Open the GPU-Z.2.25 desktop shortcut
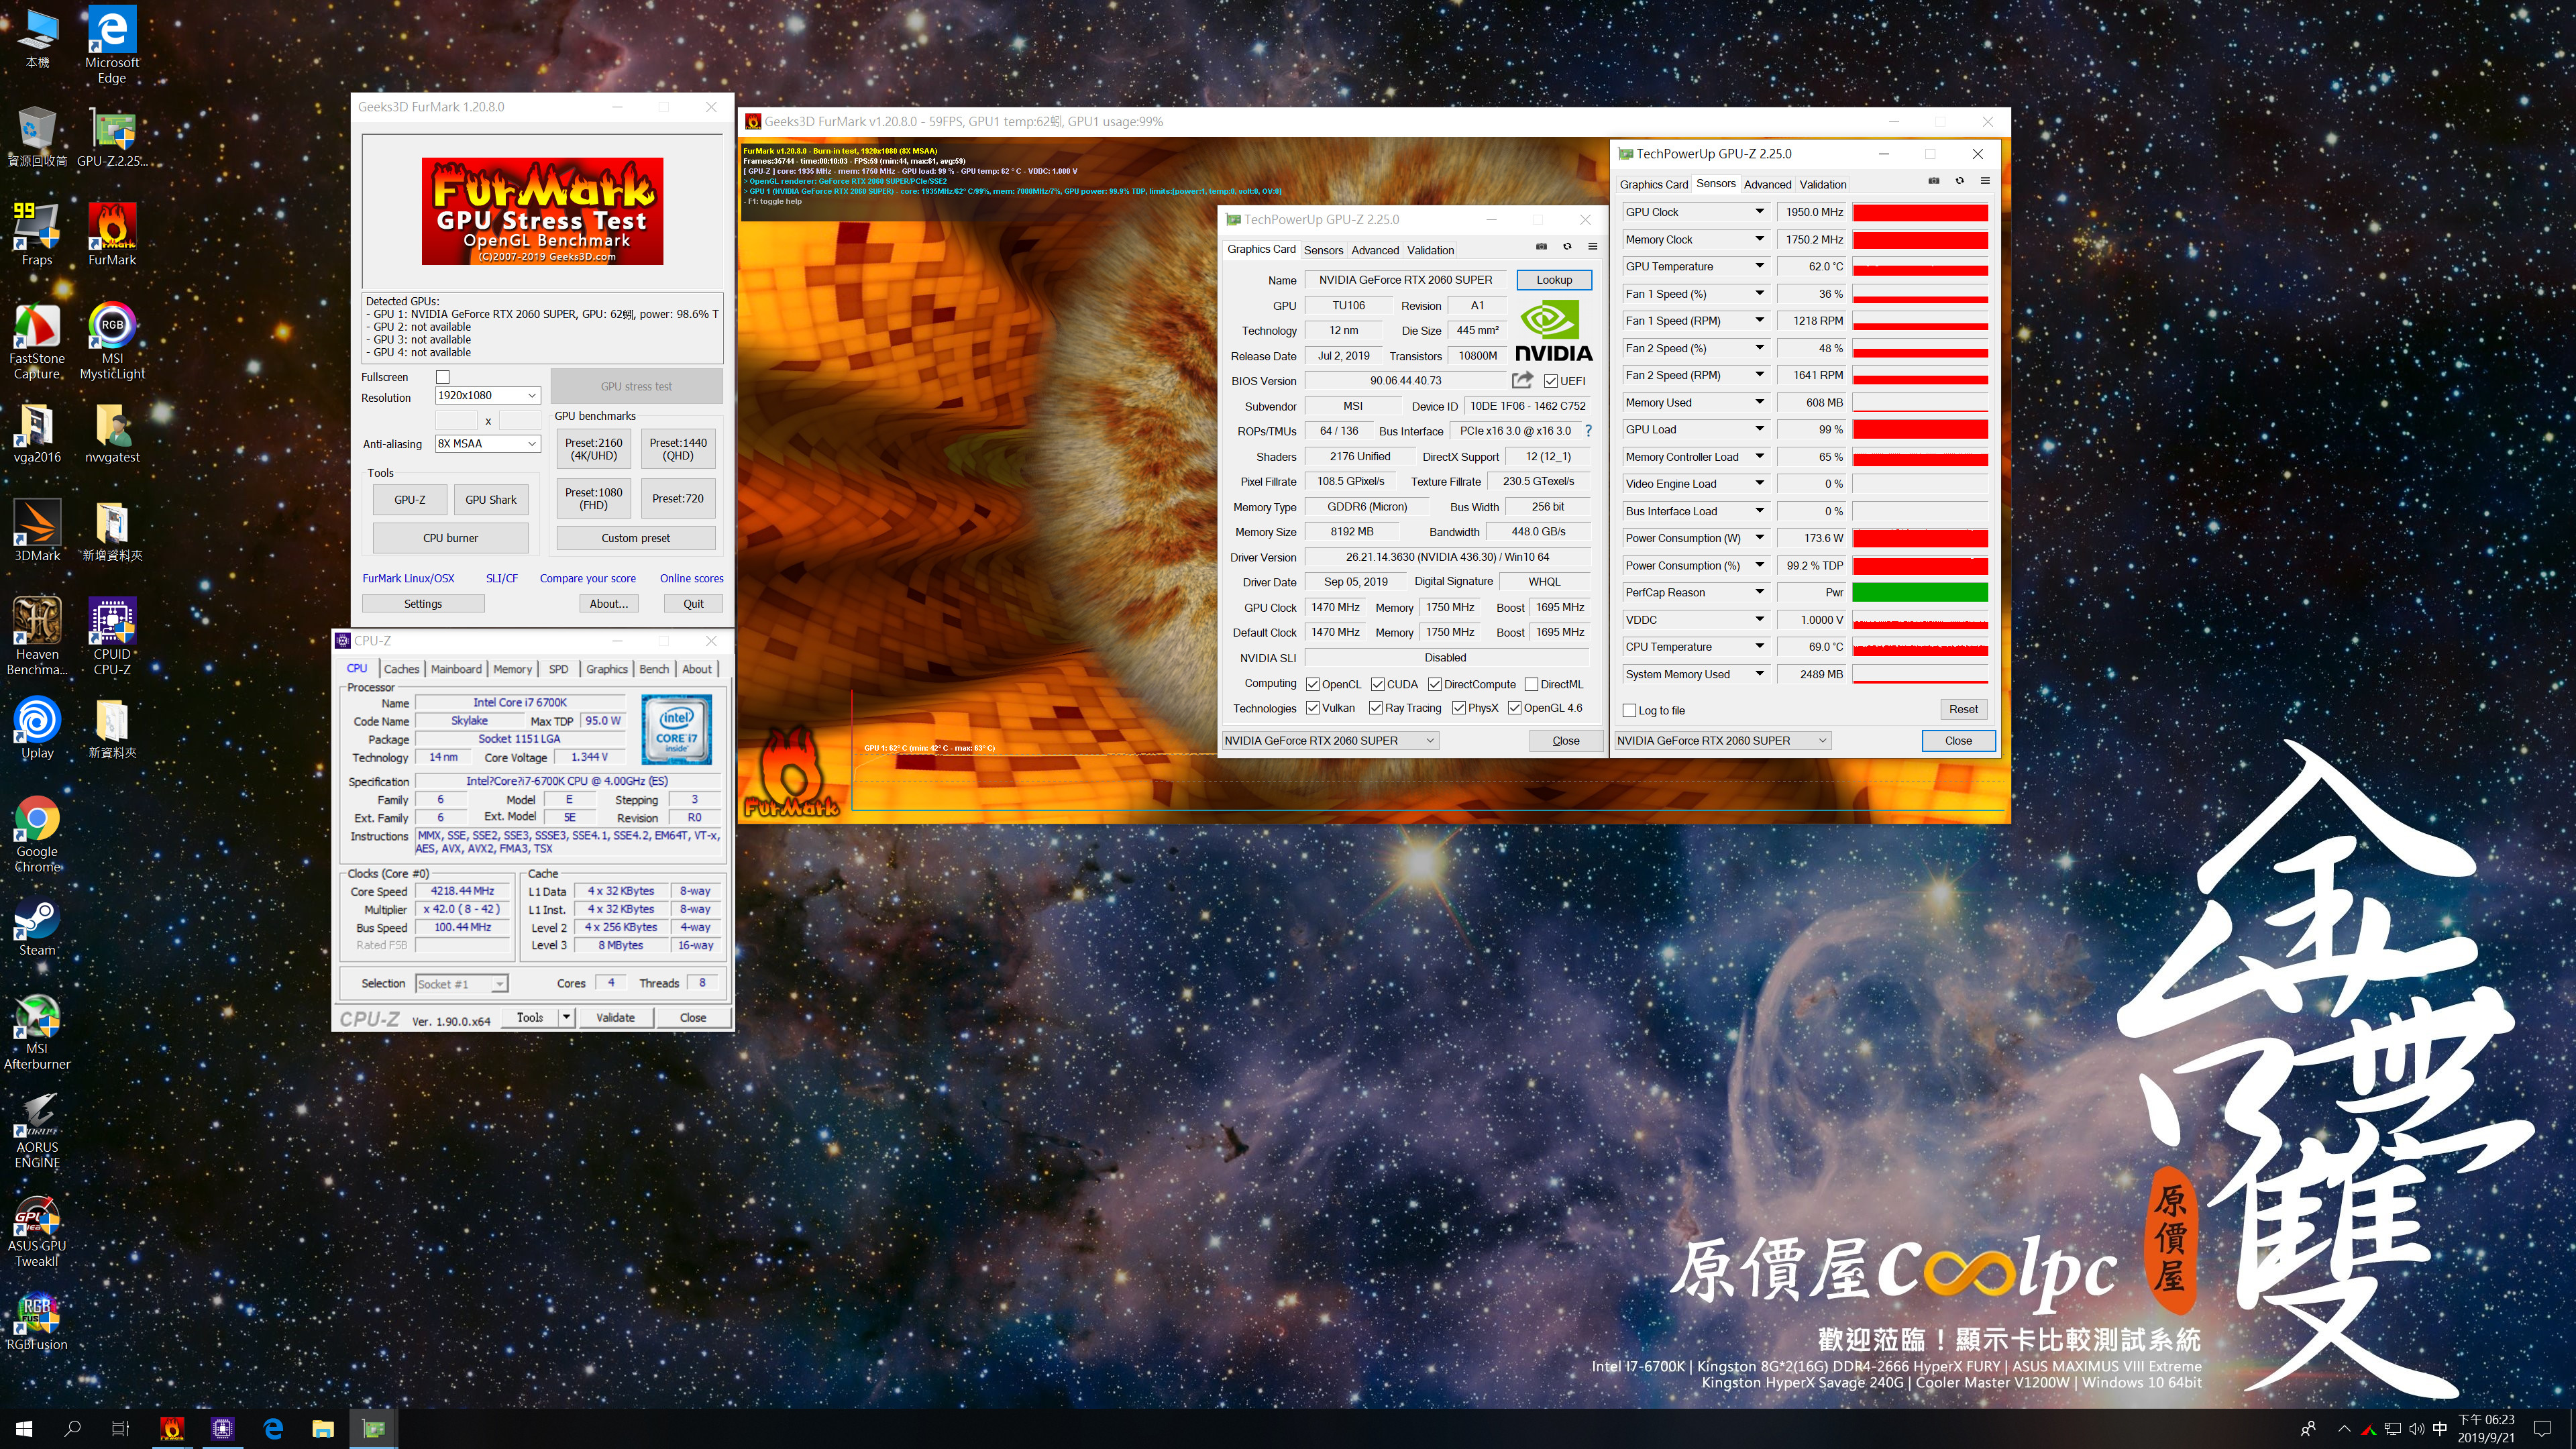The width and height of the screenshot is (2576, 1449). coord(112,136)
